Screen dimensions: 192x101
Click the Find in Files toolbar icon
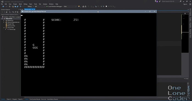79,7
